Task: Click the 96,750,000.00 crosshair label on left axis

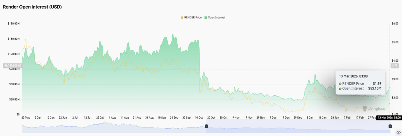Action: click(x=13, y=66)
